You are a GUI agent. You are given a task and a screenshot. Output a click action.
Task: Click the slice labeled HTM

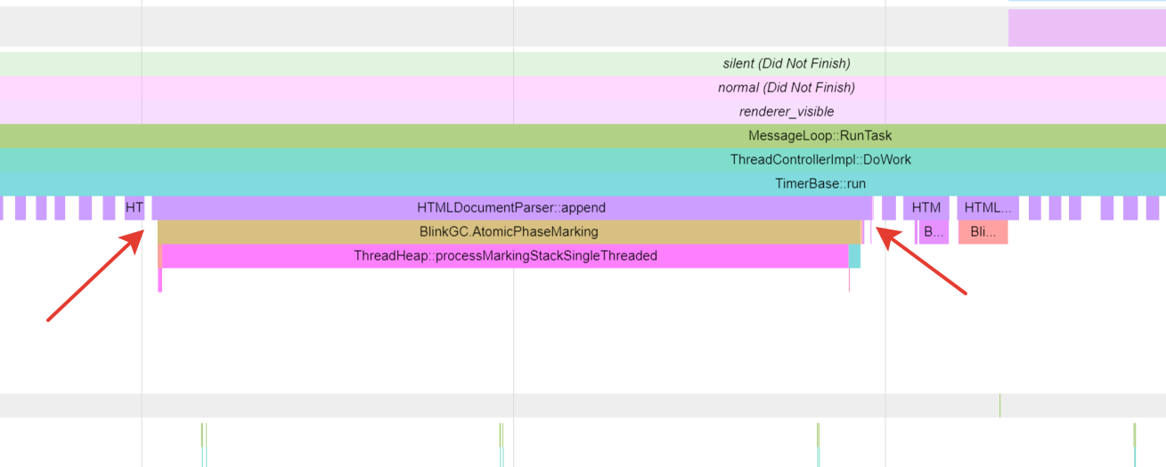926,207
